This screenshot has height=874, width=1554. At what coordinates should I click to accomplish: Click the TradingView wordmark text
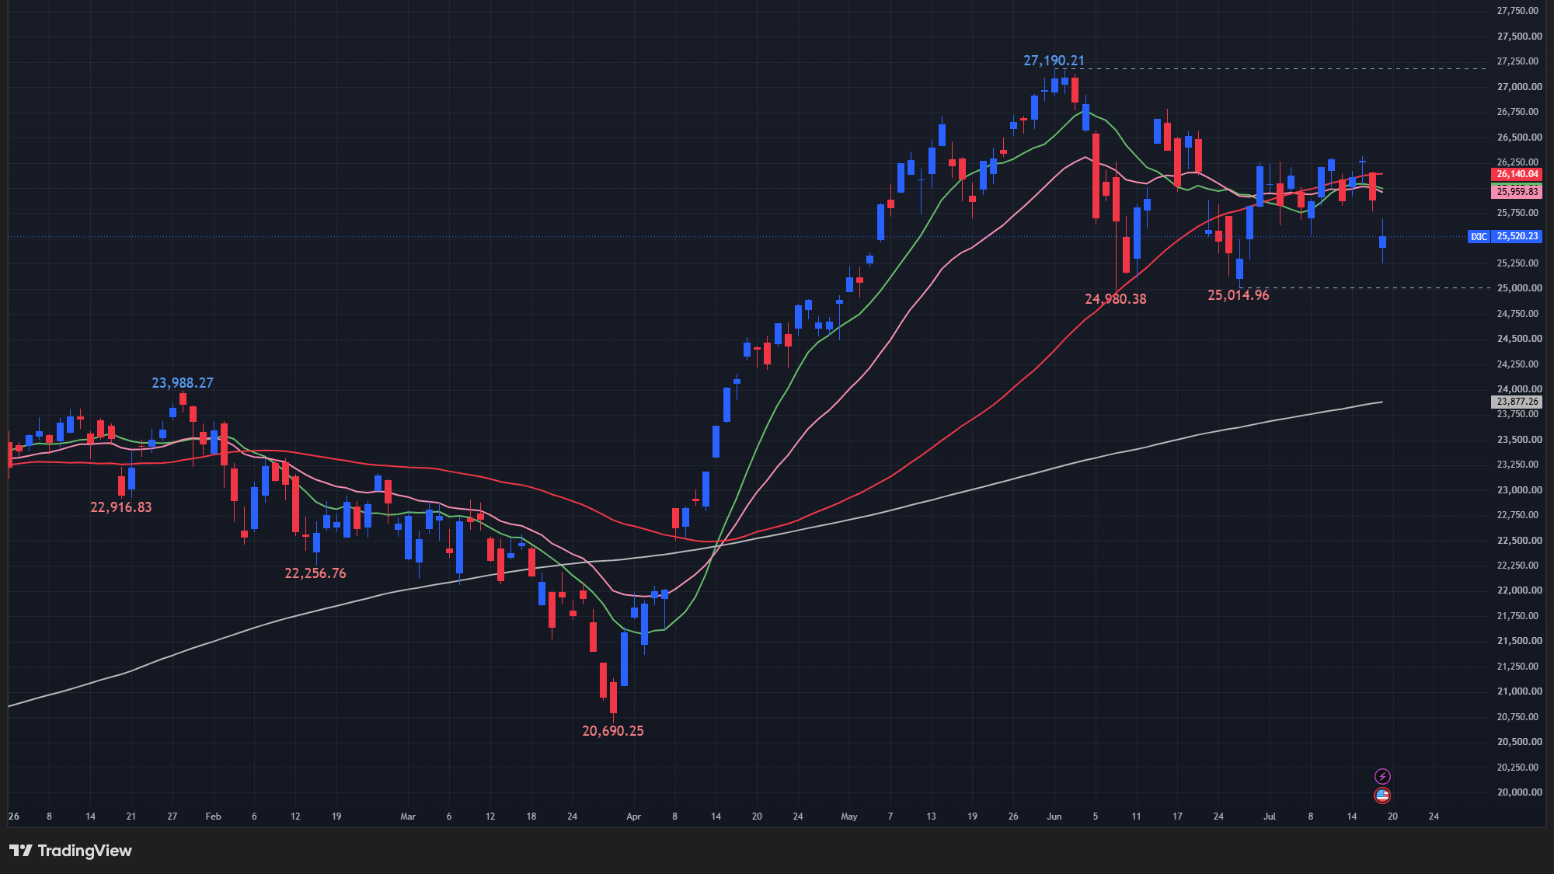point(85,851)
